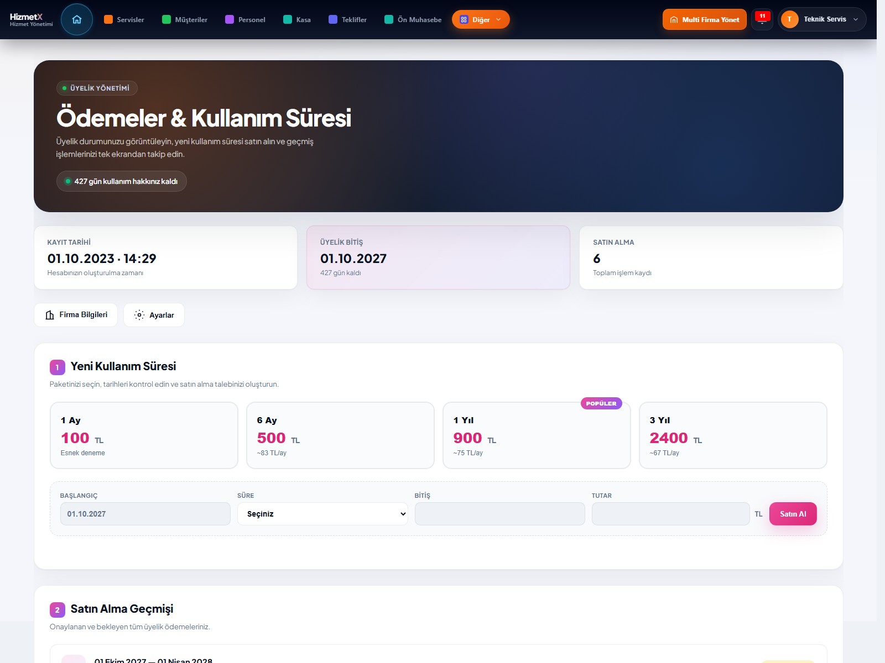Select the 1 Yıl 900 TL plan
885x663 pixels.
click(x=537, y=435)
